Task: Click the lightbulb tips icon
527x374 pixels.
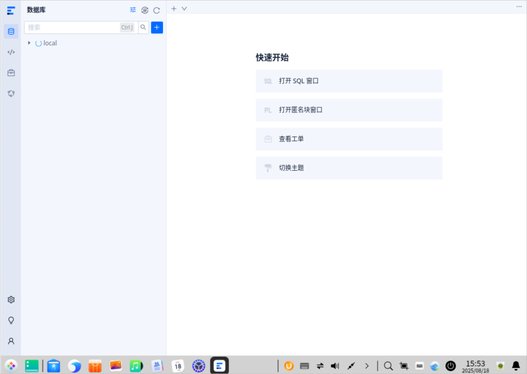Action: click(x=11, y=320)
